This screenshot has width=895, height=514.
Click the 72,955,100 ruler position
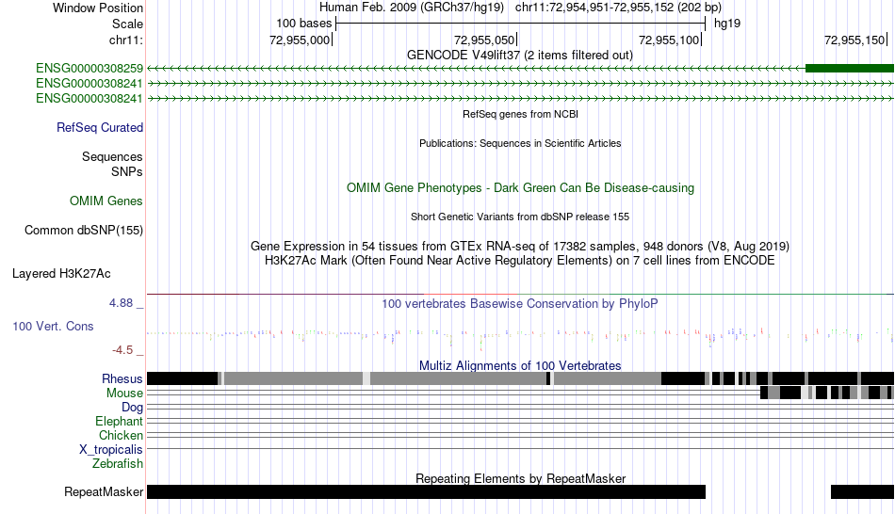[668, 40]
